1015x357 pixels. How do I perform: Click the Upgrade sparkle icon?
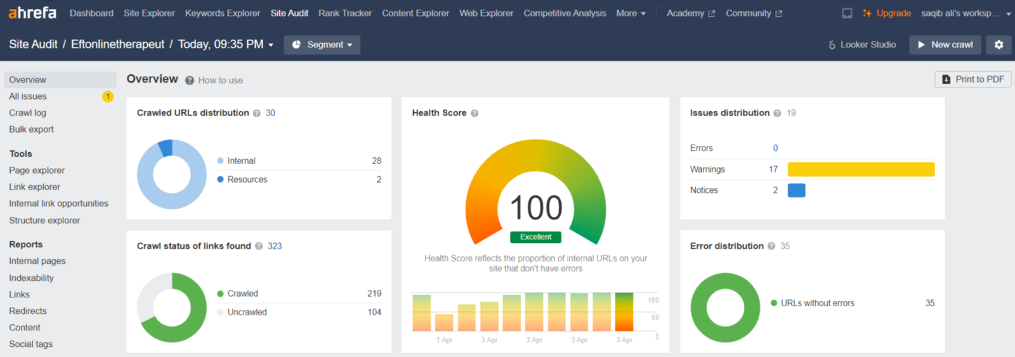(x=867, y=13)
